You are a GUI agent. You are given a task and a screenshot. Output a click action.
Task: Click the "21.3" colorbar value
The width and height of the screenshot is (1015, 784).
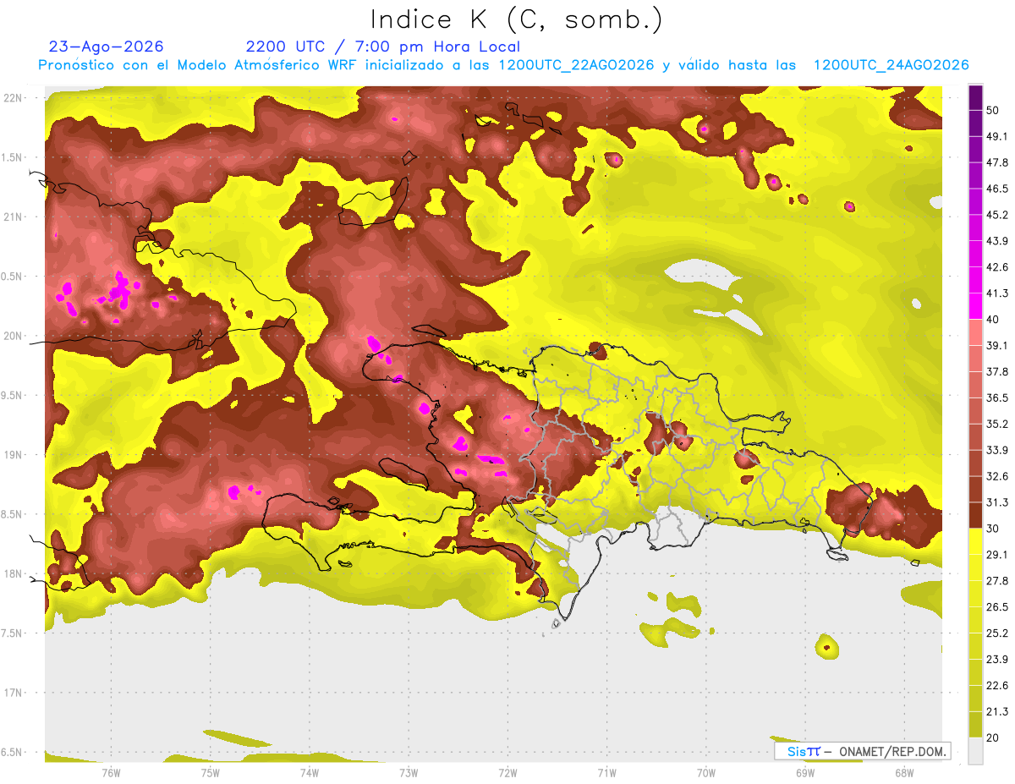[x=996, y=712]
